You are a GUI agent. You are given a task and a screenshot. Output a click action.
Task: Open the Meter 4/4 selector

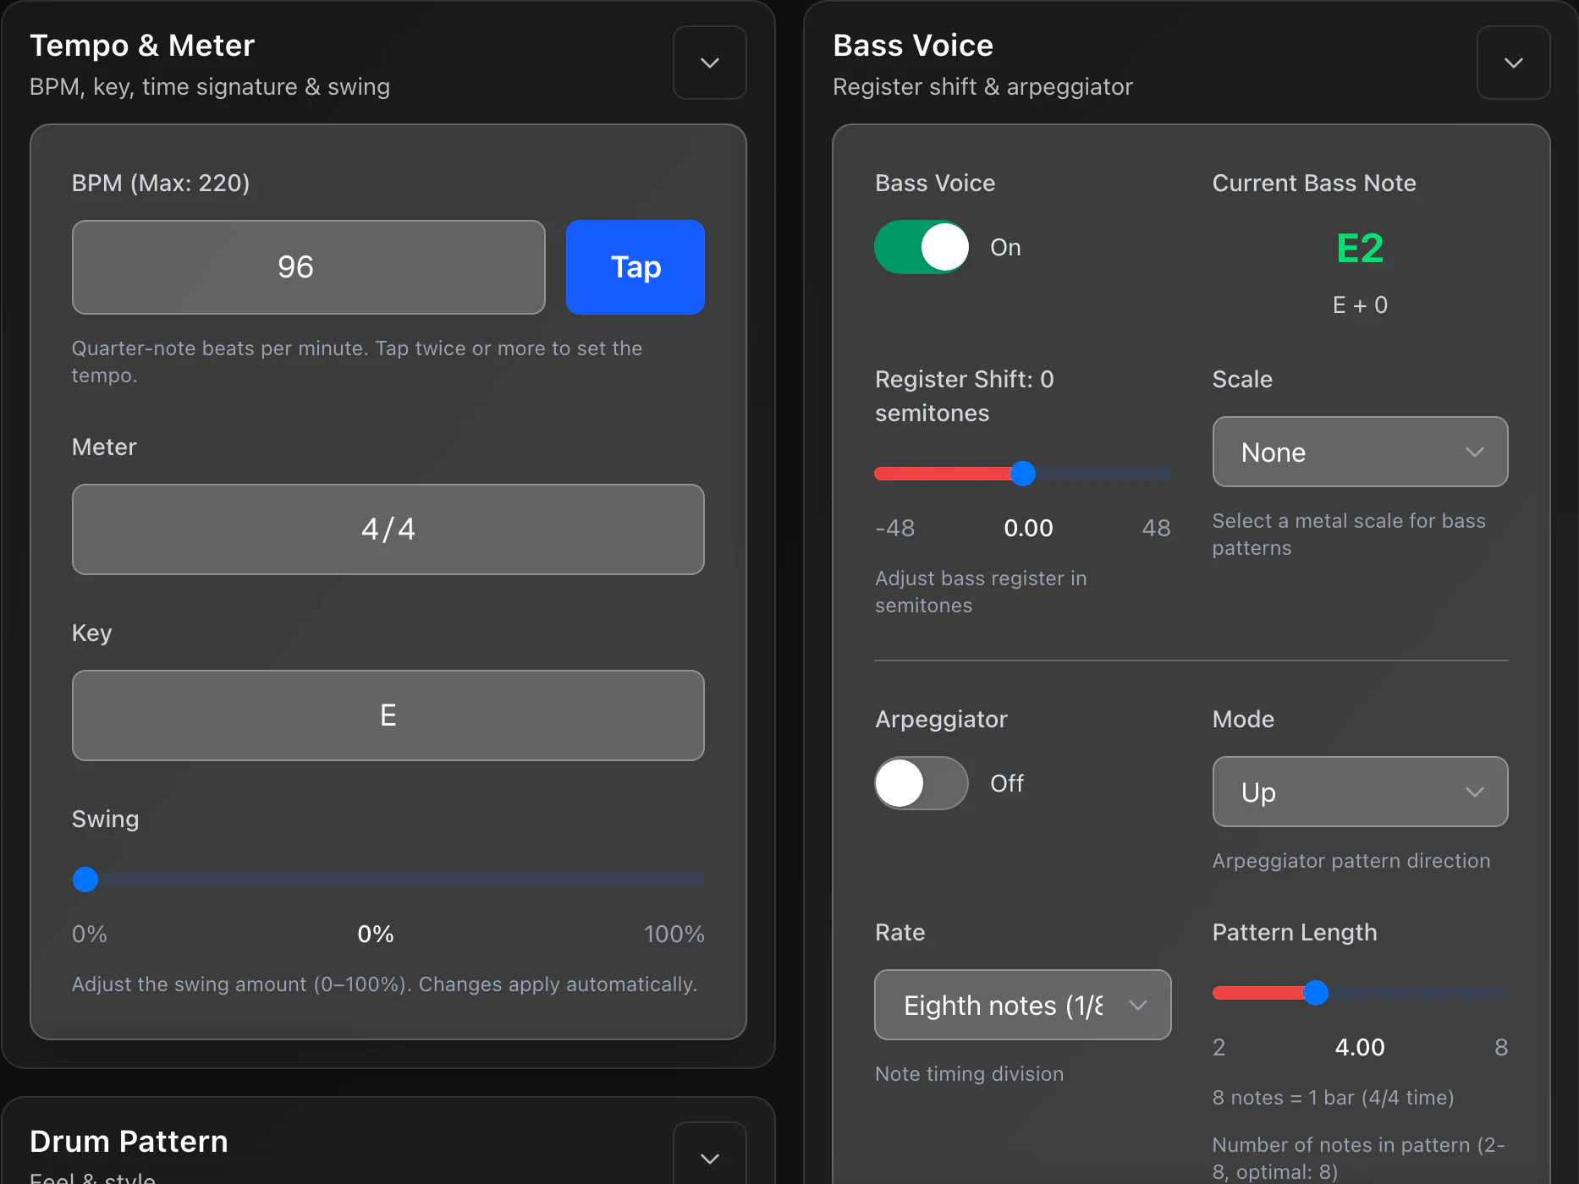pyautogui.click(x=388, y=529)
